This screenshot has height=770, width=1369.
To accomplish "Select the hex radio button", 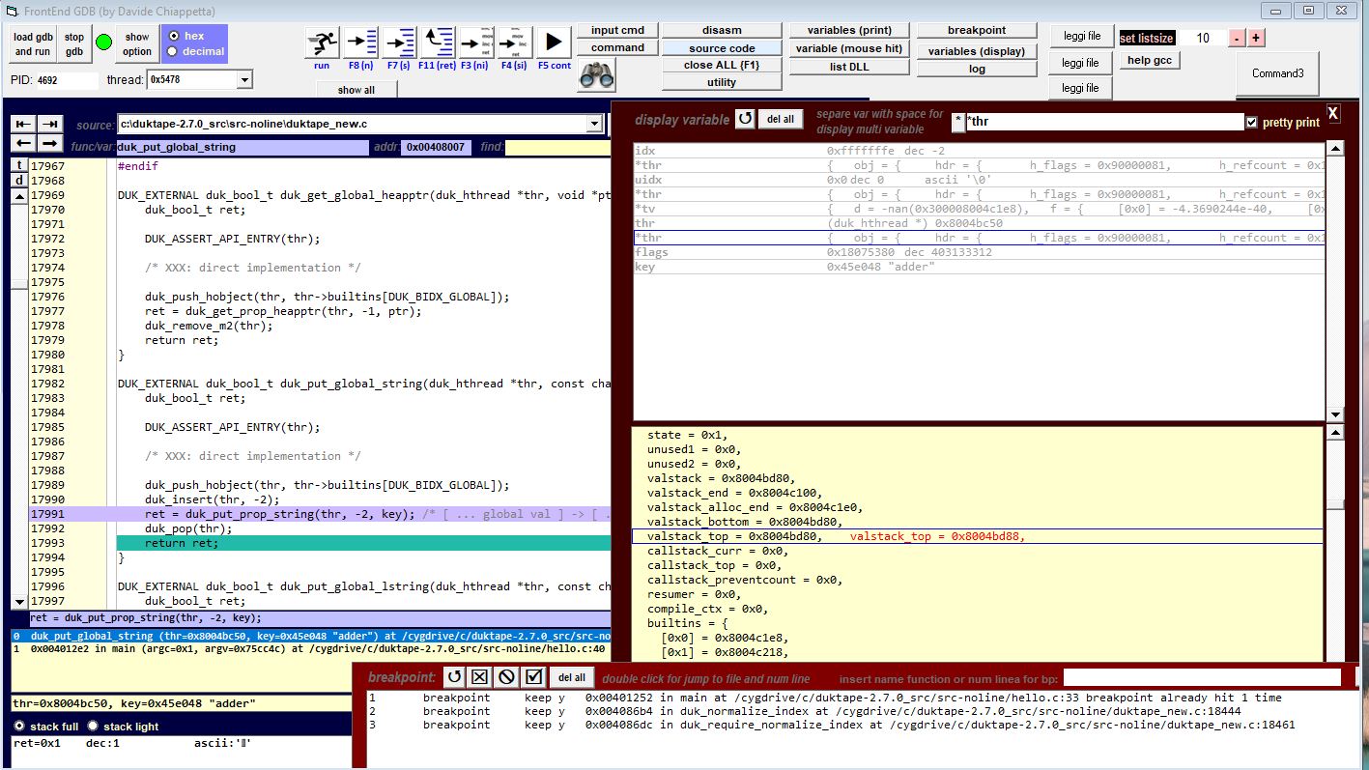I will 174,36.
